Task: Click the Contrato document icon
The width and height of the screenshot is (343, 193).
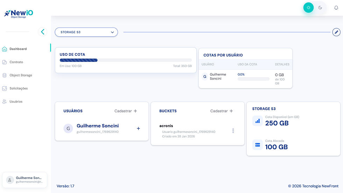Action: (4, 62)
